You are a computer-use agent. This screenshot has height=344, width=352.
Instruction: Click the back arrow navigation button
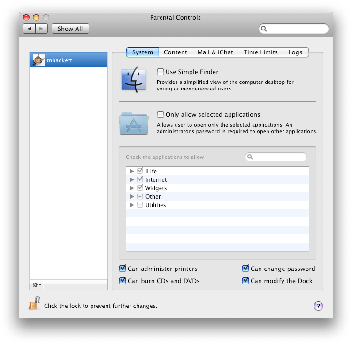[x=30, y=29]
